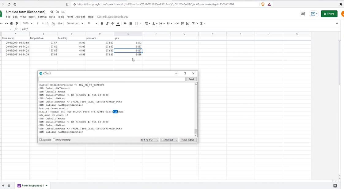Open the all sheets list icon
Screen dimensions: 344x189
coord(9,186)
